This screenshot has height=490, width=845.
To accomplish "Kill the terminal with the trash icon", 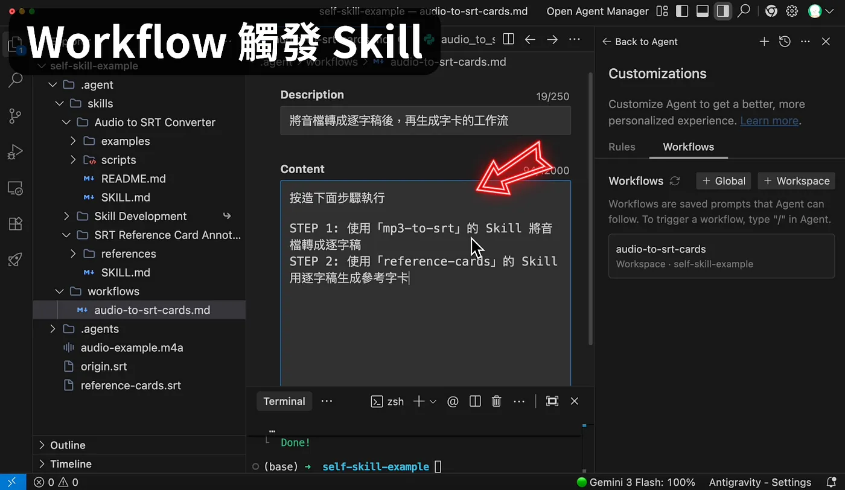I will coord(497,401).
